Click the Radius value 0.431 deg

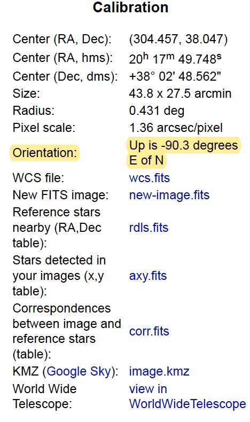[x=157, y=111]
